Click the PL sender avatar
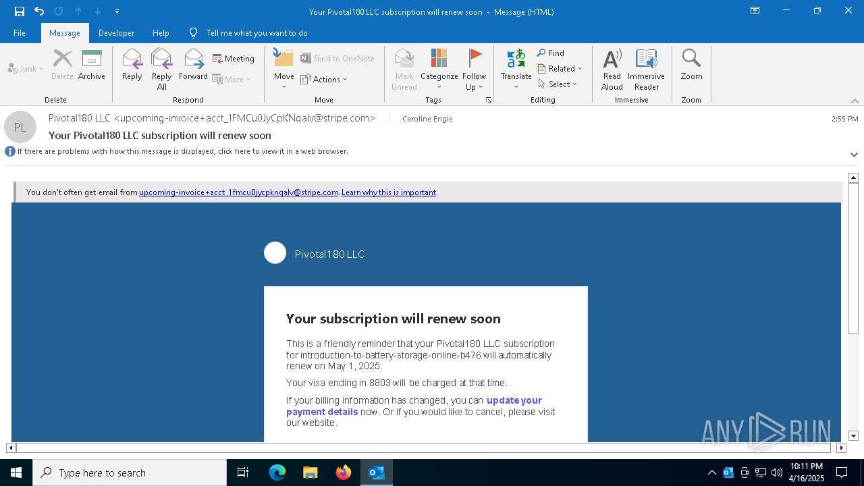This screenshot has height=486, width=864. [20, 127]
